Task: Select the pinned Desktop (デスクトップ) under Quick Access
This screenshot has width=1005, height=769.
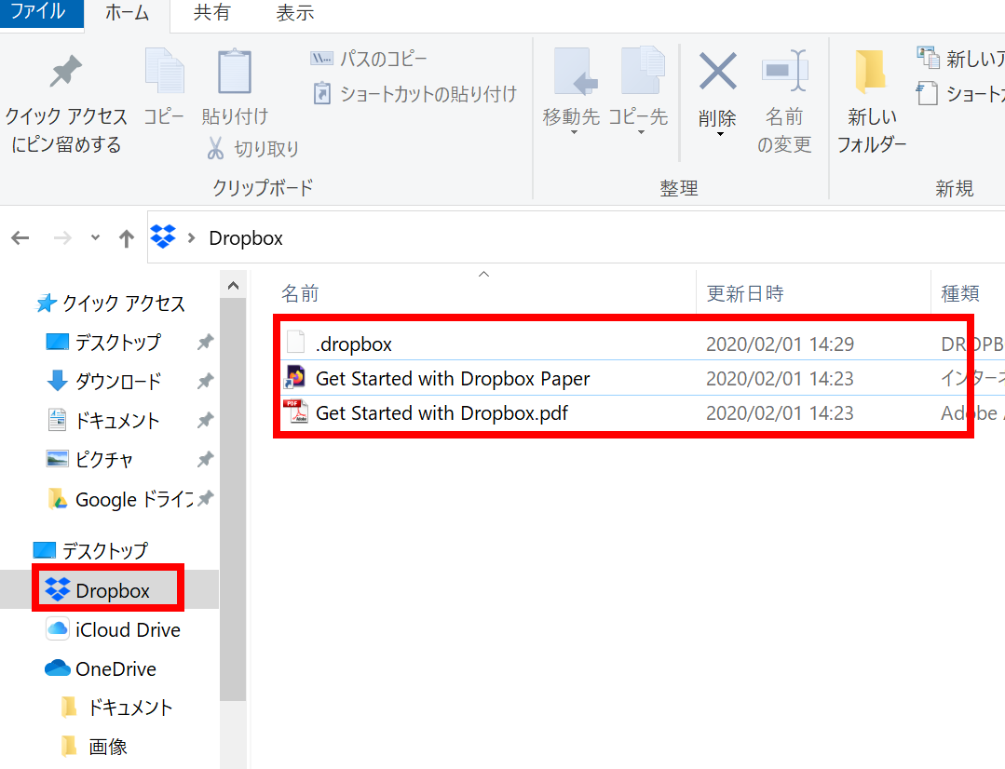Action: point(118,343)
